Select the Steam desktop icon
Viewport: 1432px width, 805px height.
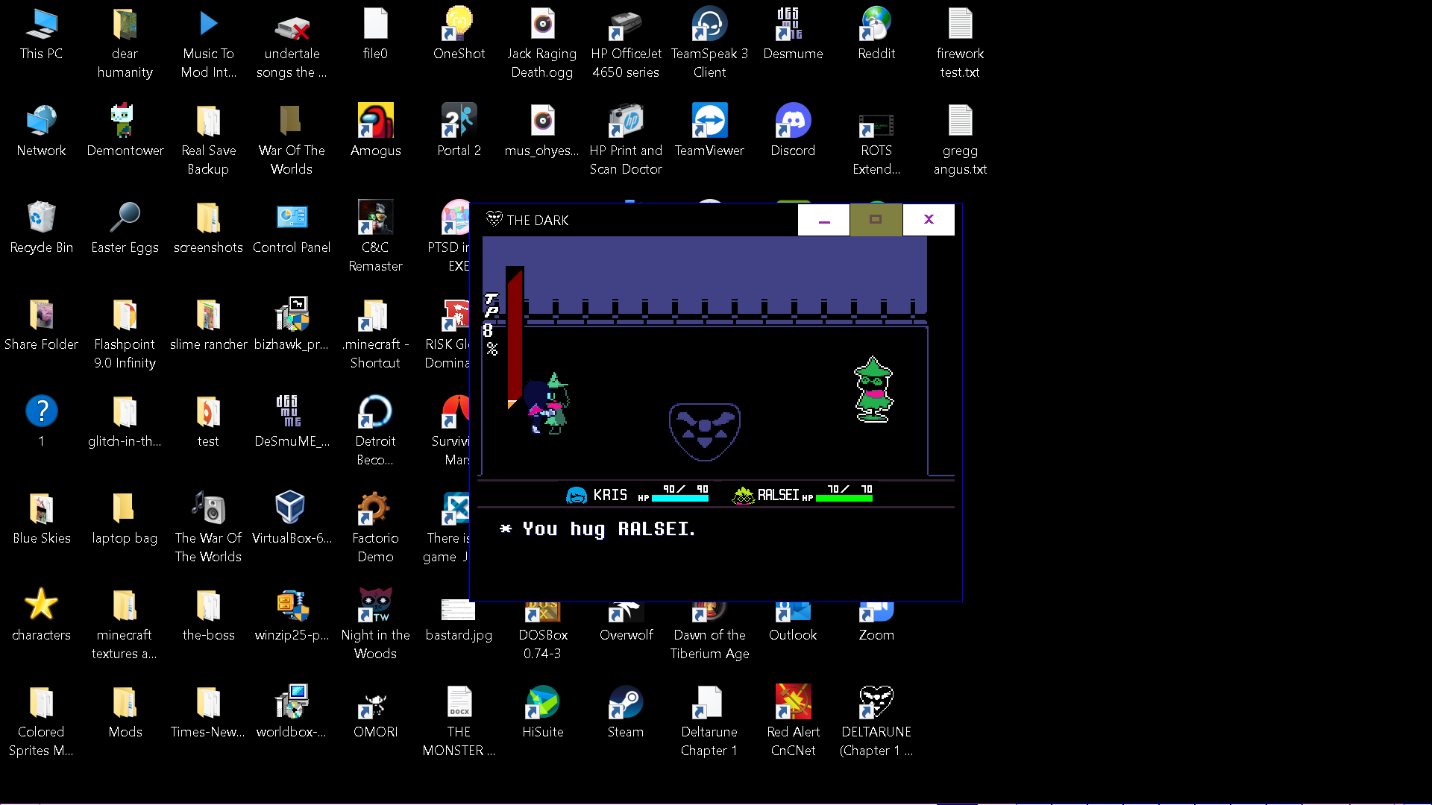tap(625, 703)
